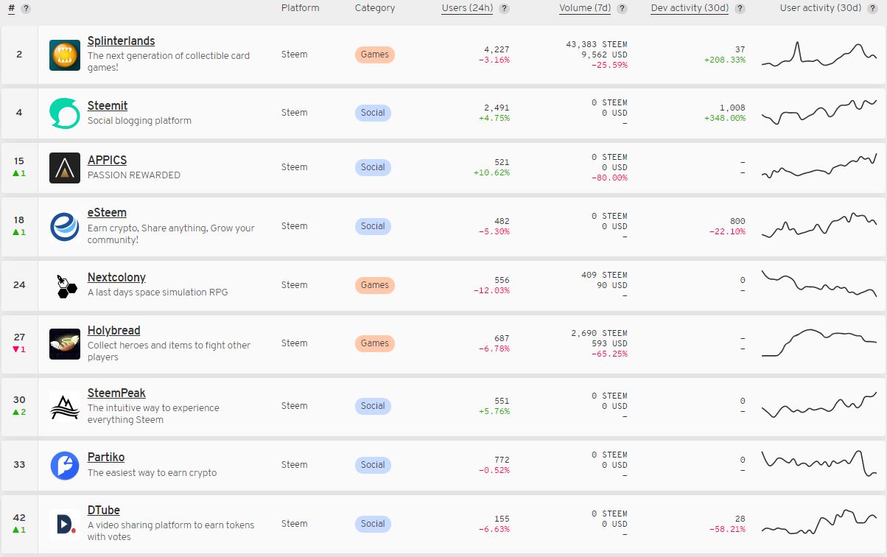Click Category column header
Screen dimensions: 887x557
(375, 8)
